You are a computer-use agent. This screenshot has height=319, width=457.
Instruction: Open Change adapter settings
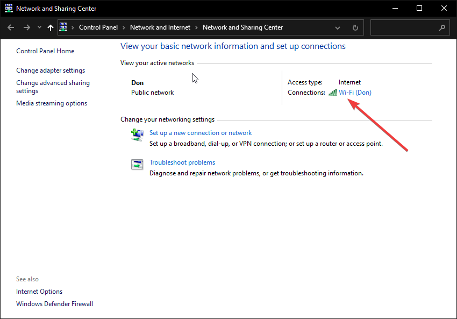(x=51, y=70)
